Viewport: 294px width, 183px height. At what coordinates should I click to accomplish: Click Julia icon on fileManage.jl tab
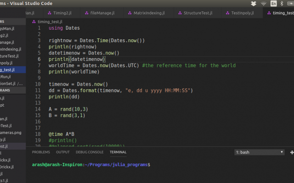(87, 13)
